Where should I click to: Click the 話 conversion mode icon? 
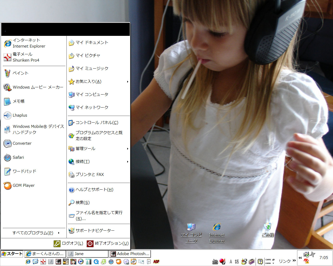pos(237,262)
